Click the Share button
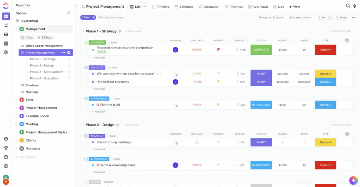The width and height of the screenshot is (360, 187). (341, 17)
